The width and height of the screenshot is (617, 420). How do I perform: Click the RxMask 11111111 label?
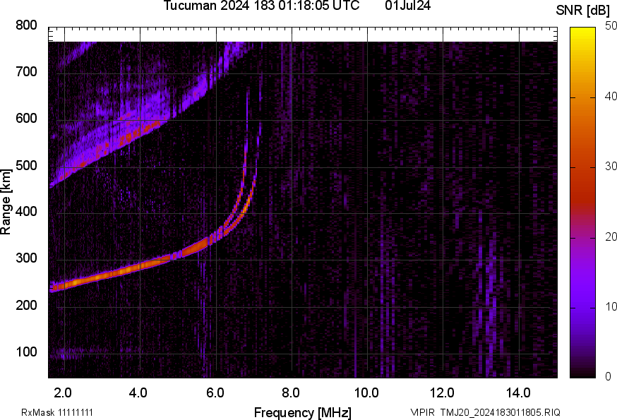pos(57,412)
